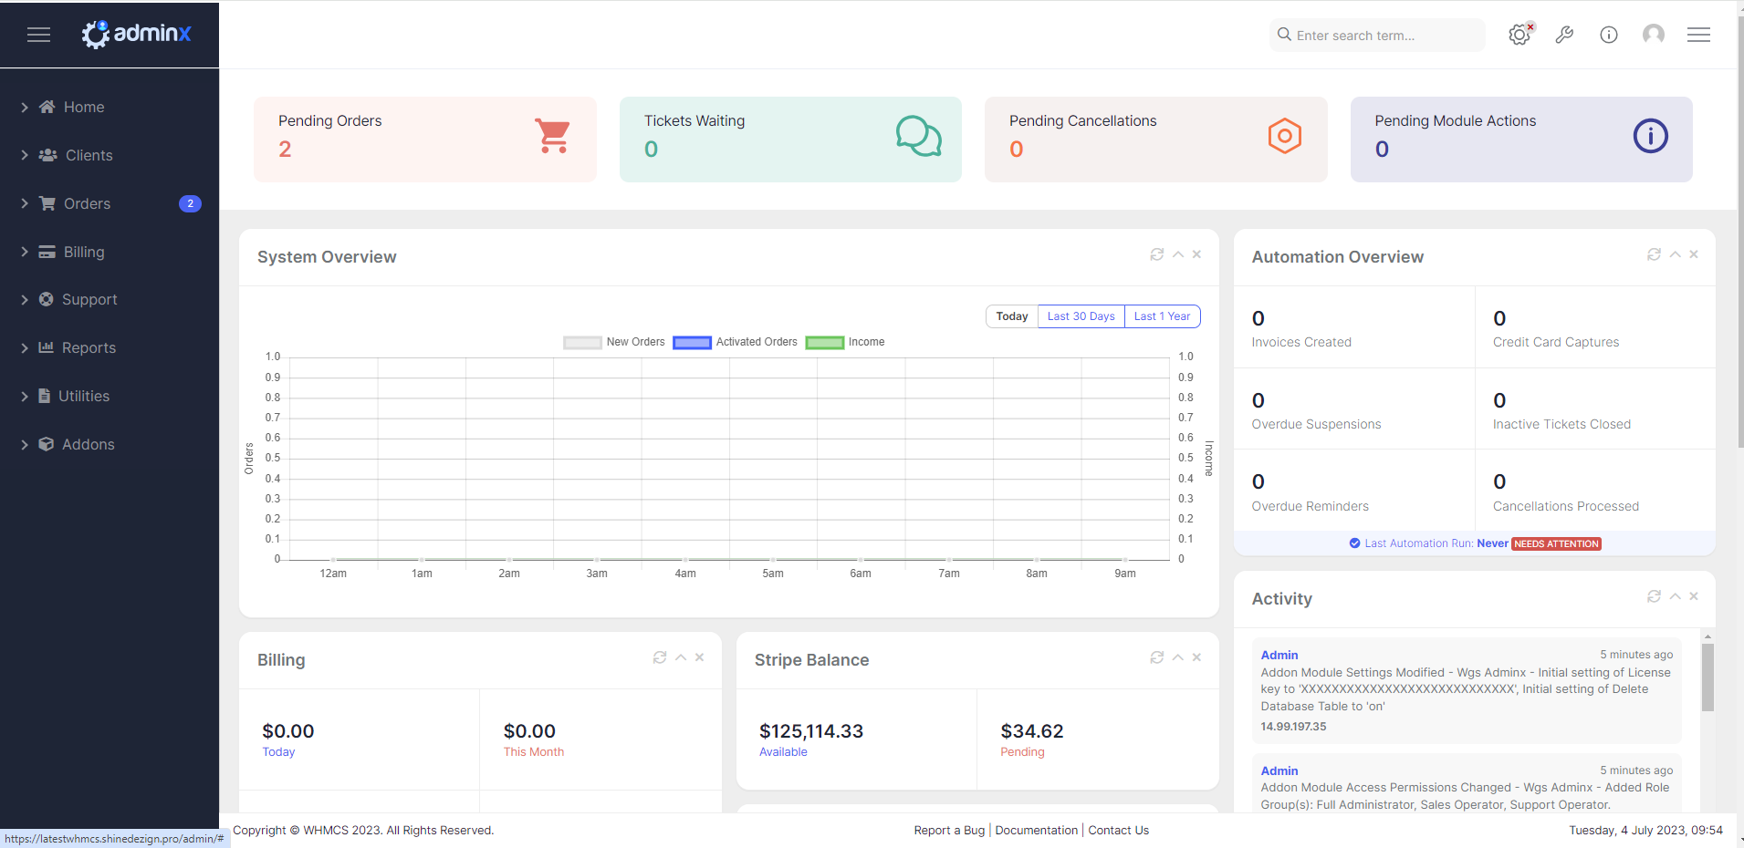This screenshot has width=1744, height=848.
Task: Toggle Activated Orders blue legend swatch
Action: tap(692, 343)
